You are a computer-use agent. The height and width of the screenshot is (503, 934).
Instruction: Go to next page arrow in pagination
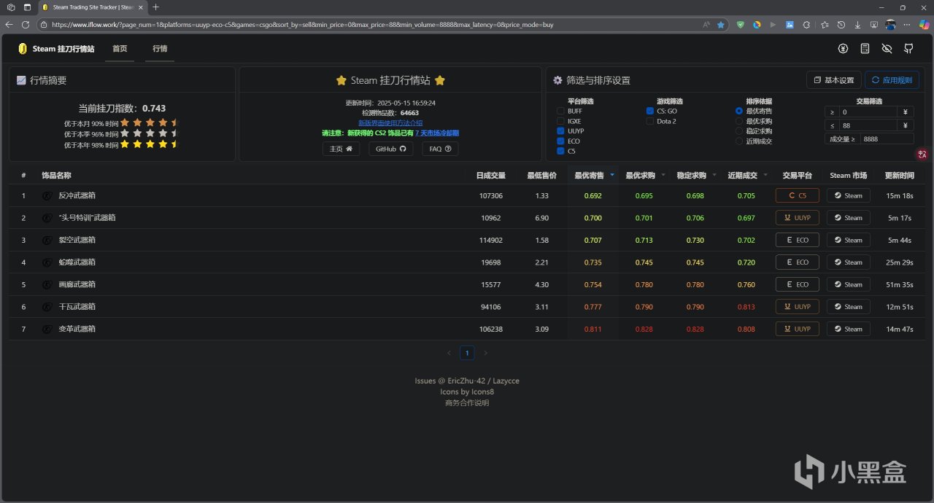(486, 353)
